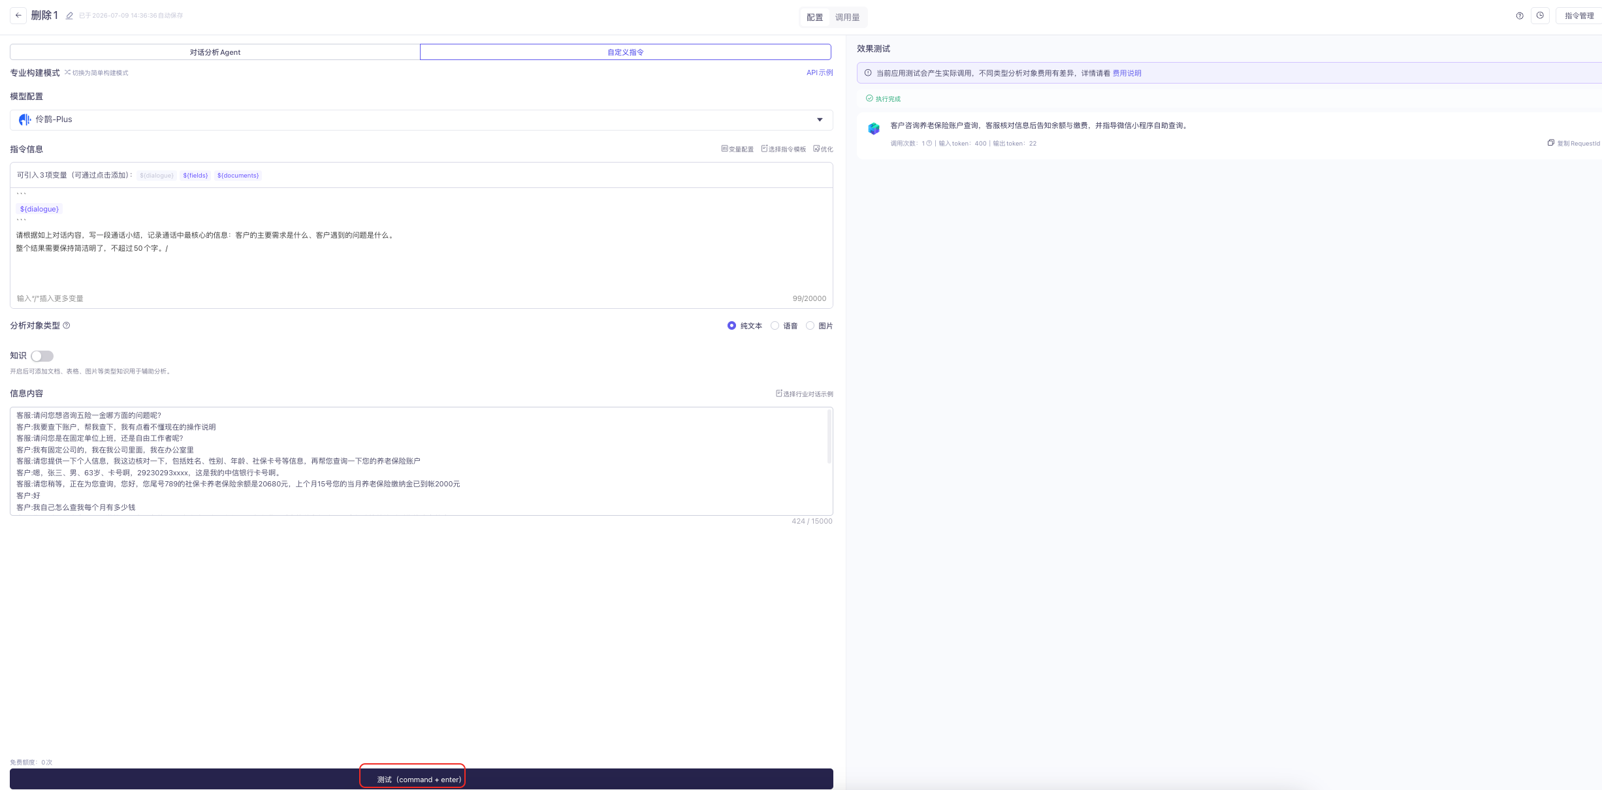Open the 配置 tab

[x=815, y=18]
